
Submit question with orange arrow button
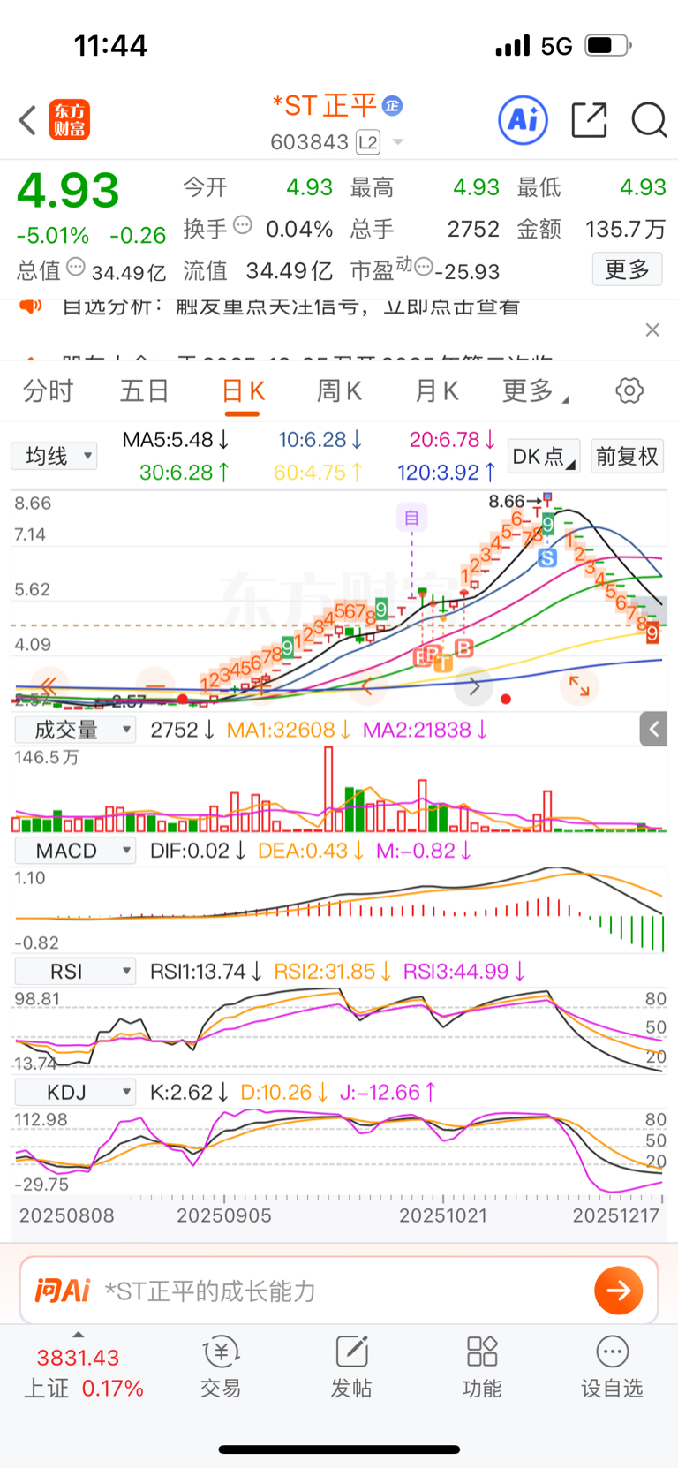[619, 1291]
